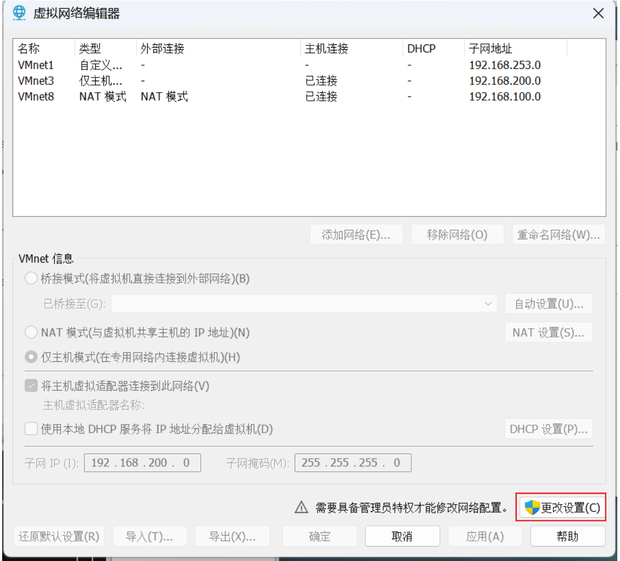
Task: Click the 主机虚拟适配器名称 label
Action: pyautogui.click(x=94, y=405)
